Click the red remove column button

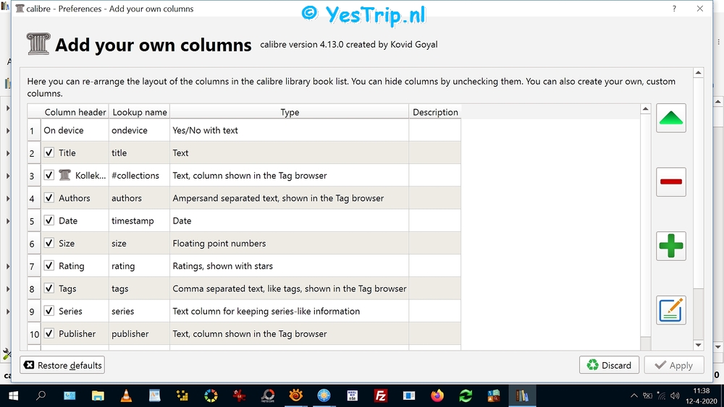click(671, 181)
